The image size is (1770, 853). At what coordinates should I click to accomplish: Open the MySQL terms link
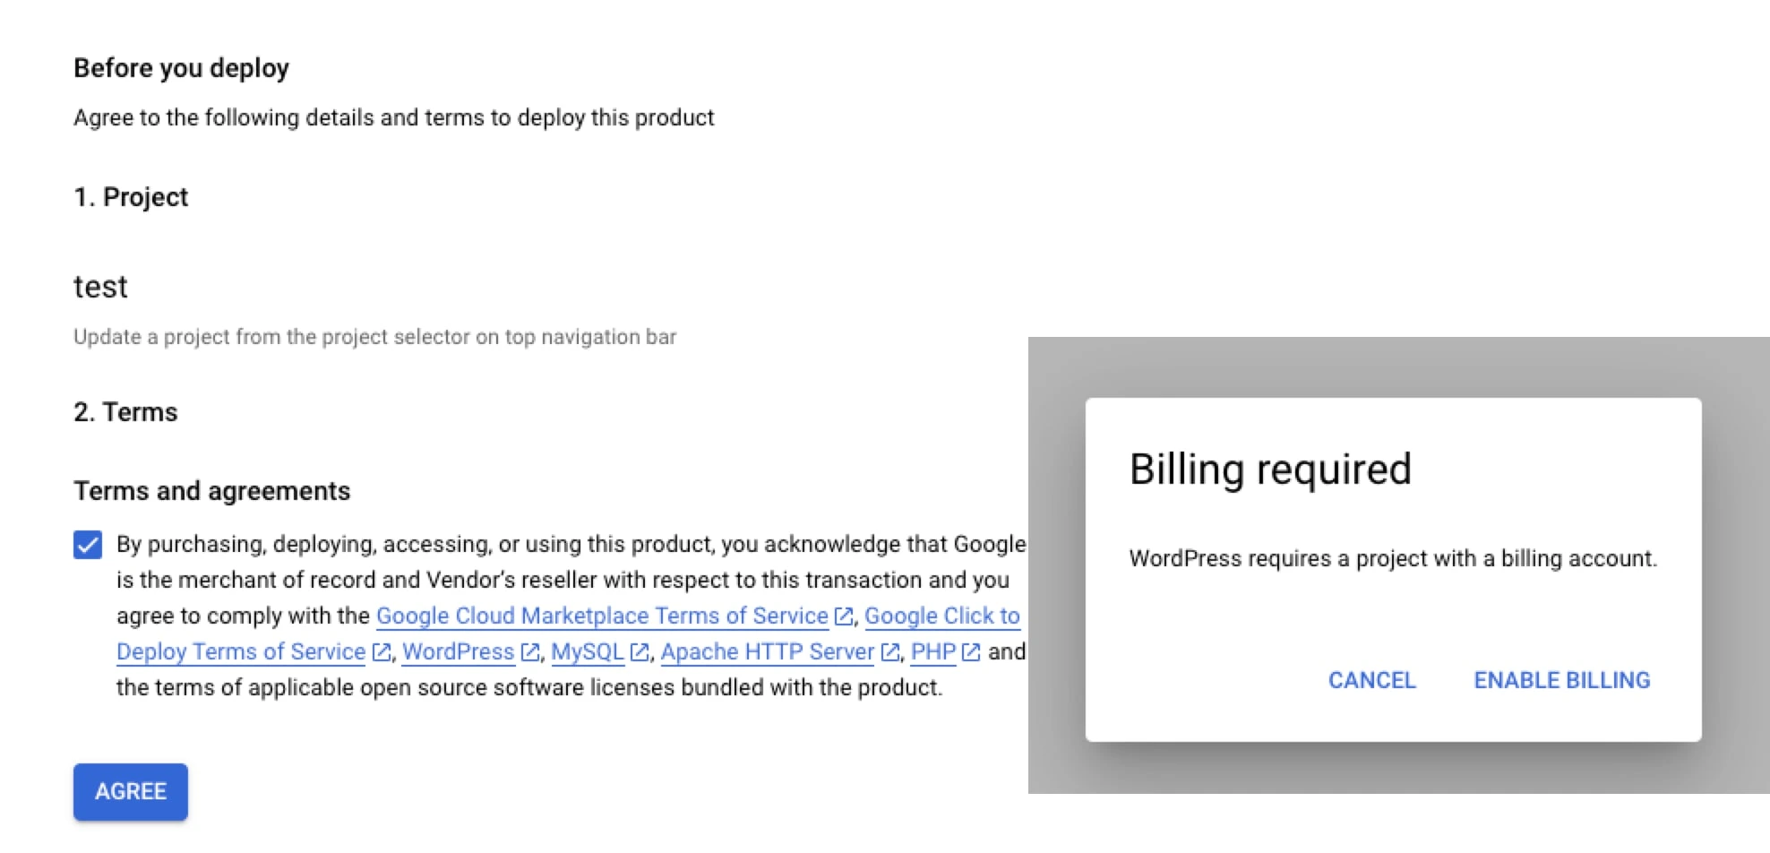[x=588, y=652]
